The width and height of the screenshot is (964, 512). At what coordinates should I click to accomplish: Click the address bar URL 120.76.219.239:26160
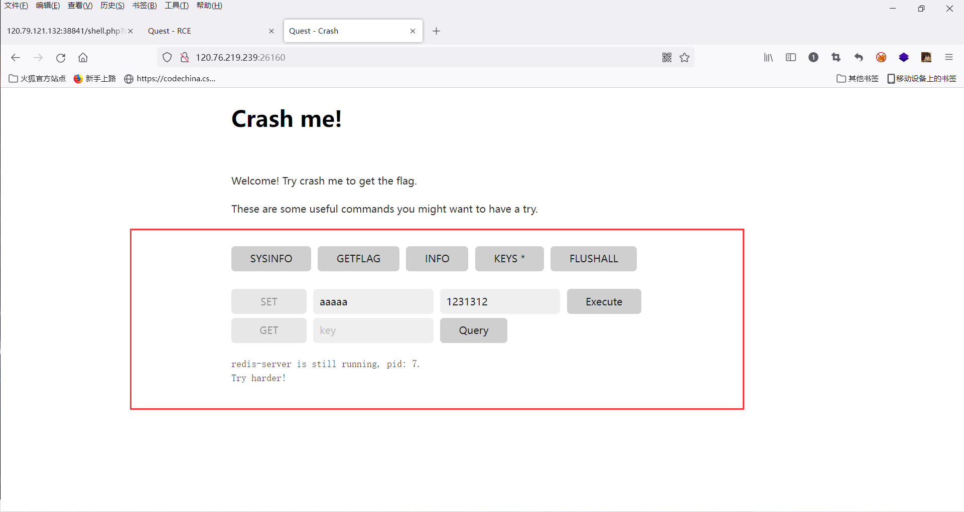240,58
